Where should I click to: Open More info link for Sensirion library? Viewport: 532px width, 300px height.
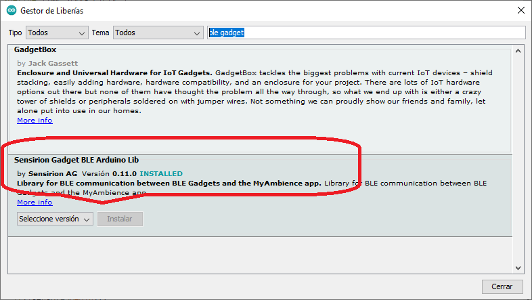coord(35,202)
